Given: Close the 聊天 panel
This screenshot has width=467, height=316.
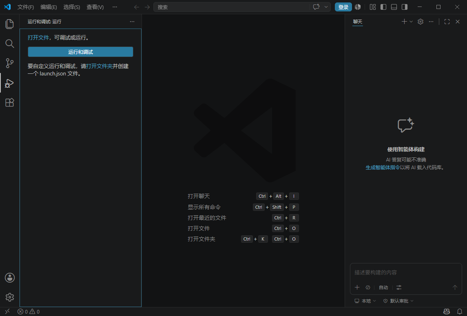Looking at the screenshot, I should coord(458,22).
